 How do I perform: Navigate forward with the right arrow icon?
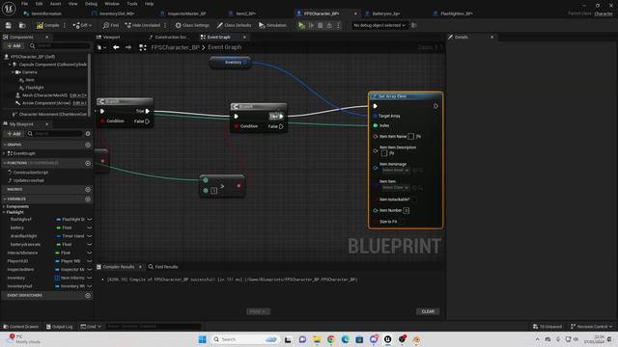[128, 47]
